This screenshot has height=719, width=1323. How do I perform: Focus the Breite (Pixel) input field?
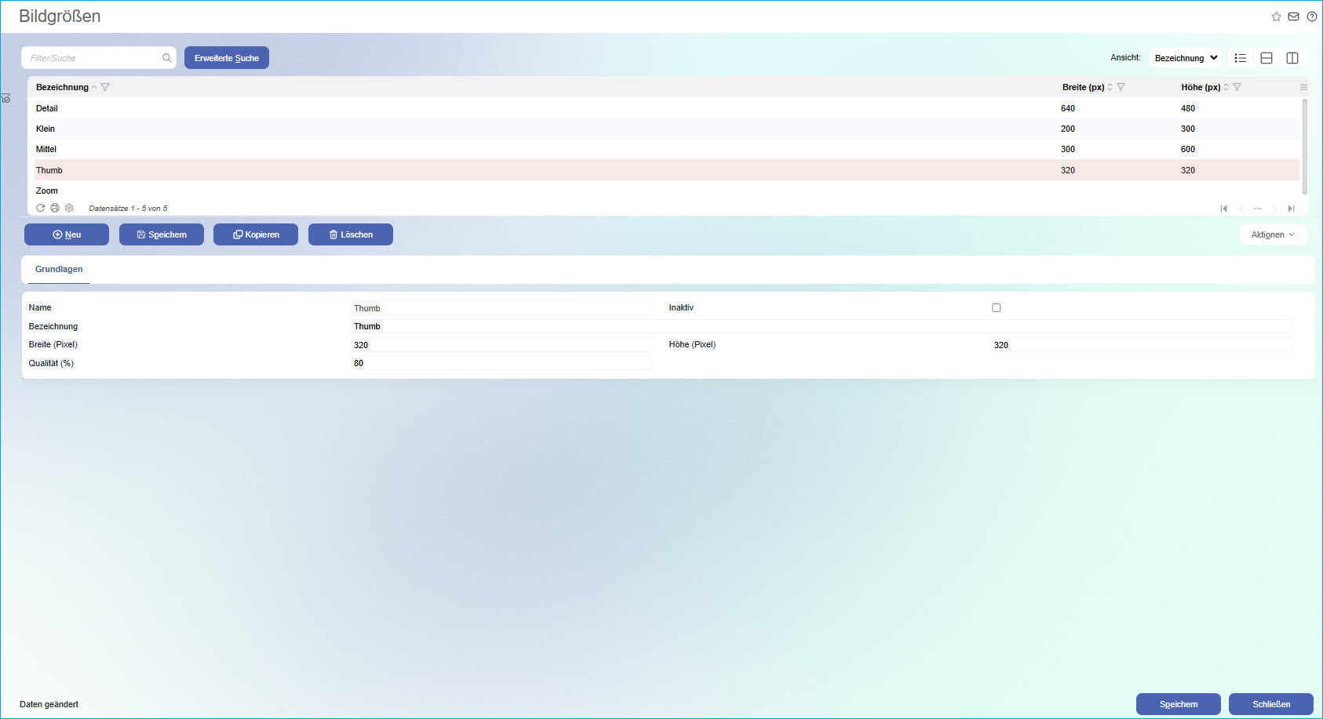501,345
